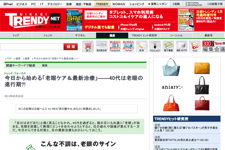The height and width of the screenshot is (150, 225).
Task: Open PC in the top bar
Action: tap(34, 4)
